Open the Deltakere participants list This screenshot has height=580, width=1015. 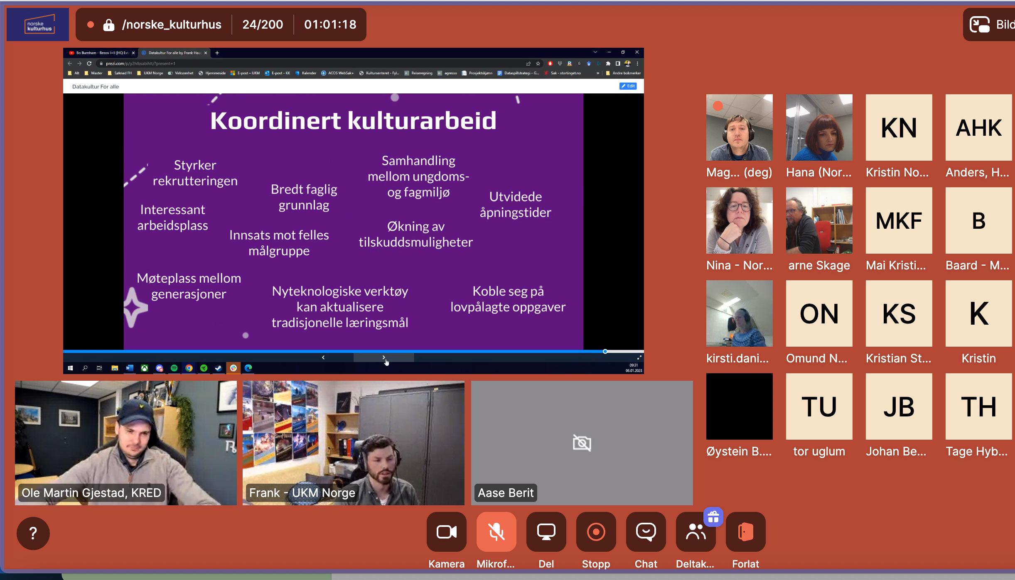tap(695, 532)
